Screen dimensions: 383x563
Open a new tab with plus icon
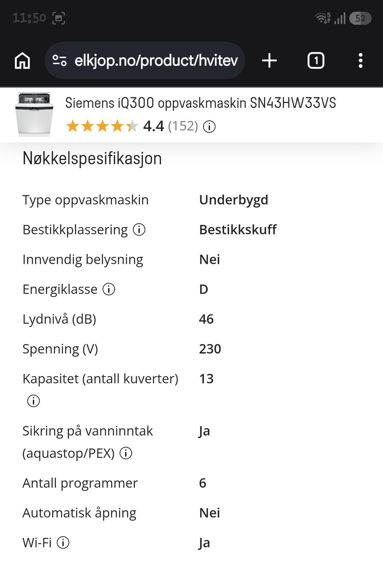click(269, 61)
